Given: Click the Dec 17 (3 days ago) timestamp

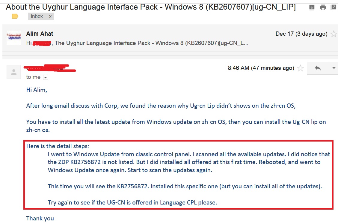Looking at the screenshot, I should click(x=301, y=34).
